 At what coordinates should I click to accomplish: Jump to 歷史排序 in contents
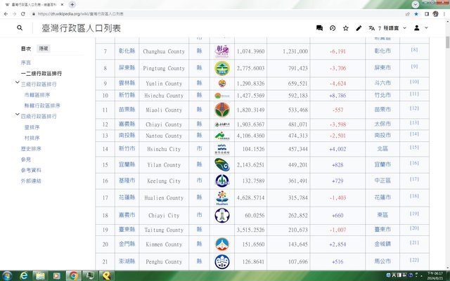coord(32,149)
